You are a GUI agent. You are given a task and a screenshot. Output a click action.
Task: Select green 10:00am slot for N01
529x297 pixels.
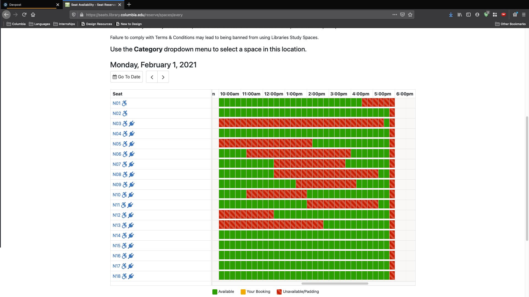coord(222,103)
